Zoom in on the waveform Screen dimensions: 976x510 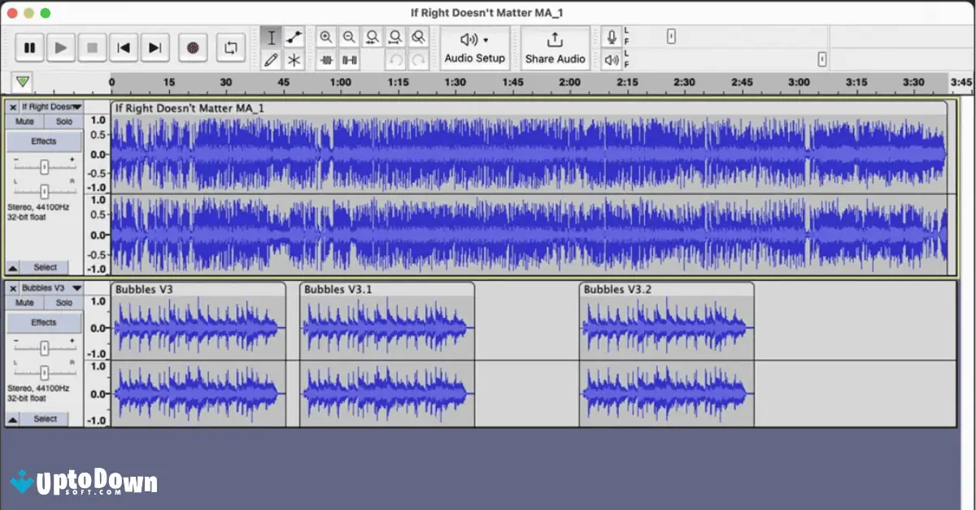326,37
